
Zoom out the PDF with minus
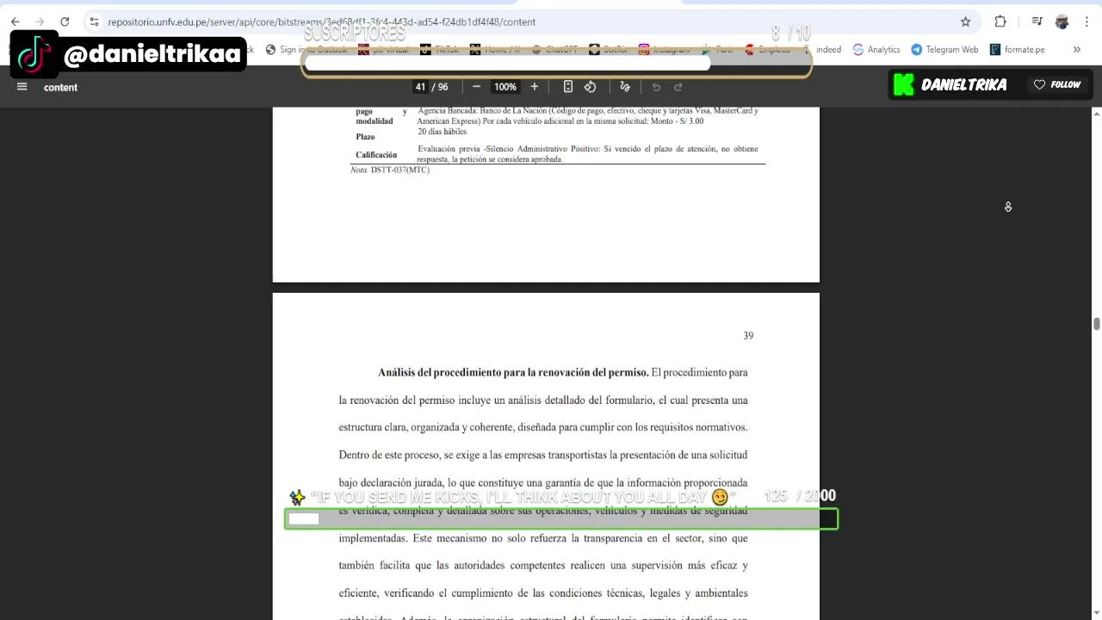(x=476, y=86)
